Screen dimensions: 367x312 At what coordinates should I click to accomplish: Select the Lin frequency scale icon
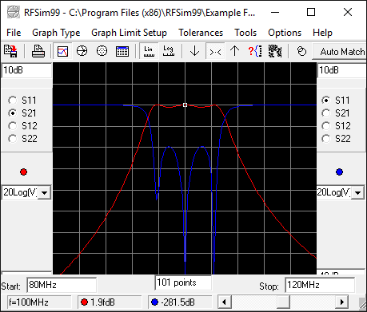[149, 51]
